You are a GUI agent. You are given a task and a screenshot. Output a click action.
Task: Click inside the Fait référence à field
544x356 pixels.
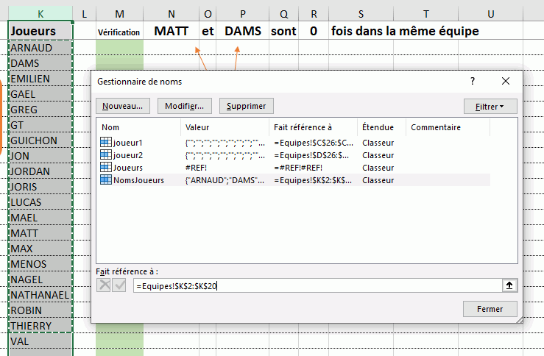pos(317,285)
